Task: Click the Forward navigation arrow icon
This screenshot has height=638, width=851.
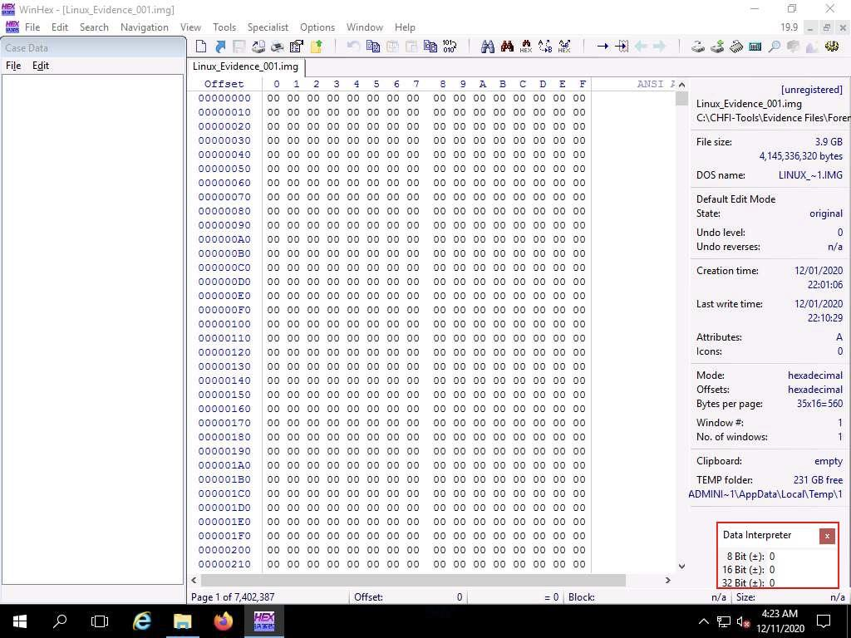Action: click(x=659, y=47)
